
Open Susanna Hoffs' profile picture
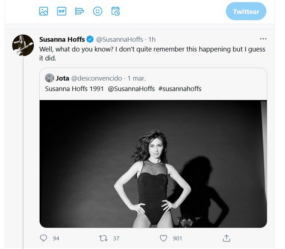(23, 45)
